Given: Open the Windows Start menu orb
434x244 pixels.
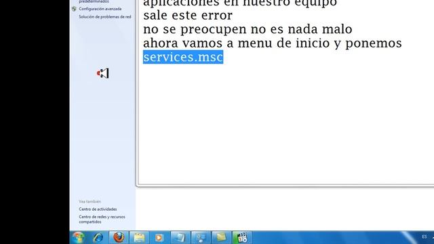Looking at the screenshot, I should (79, 237).
